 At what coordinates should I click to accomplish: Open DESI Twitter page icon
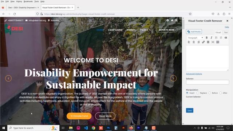(x=172, y=20)
